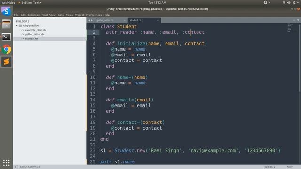Open the Find menu

(45, 15)
